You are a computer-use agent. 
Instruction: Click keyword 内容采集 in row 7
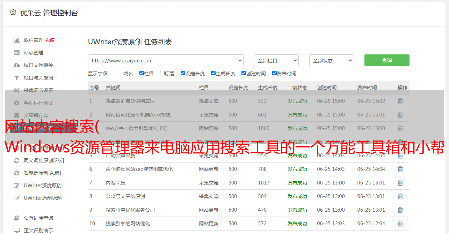pos(116,183)
